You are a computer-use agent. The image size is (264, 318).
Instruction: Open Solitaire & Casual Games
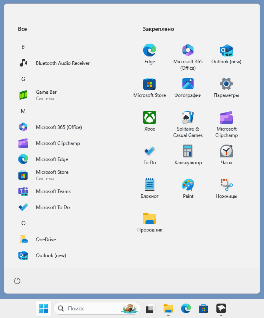click(x=188, y=124)
